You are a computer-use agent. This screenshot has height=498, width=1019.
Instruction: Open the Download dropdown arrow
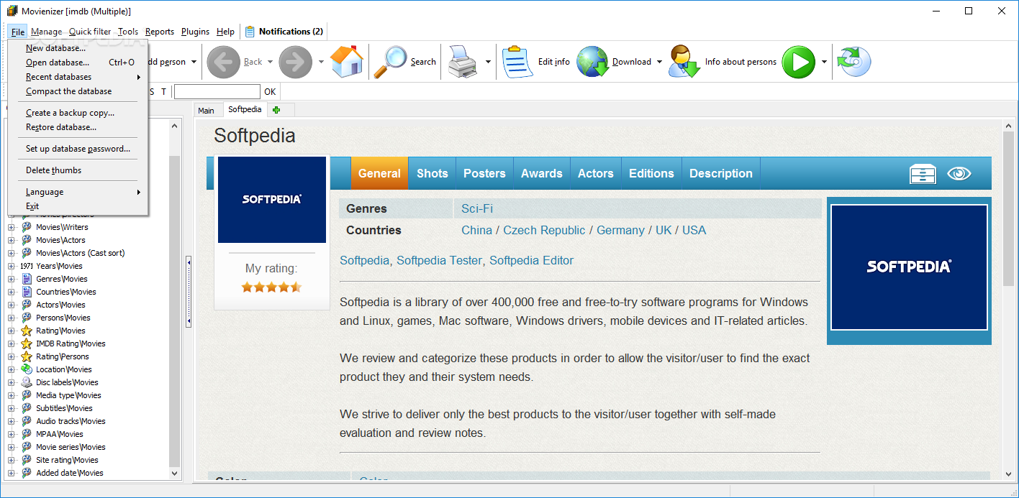[x=659, y=62]
